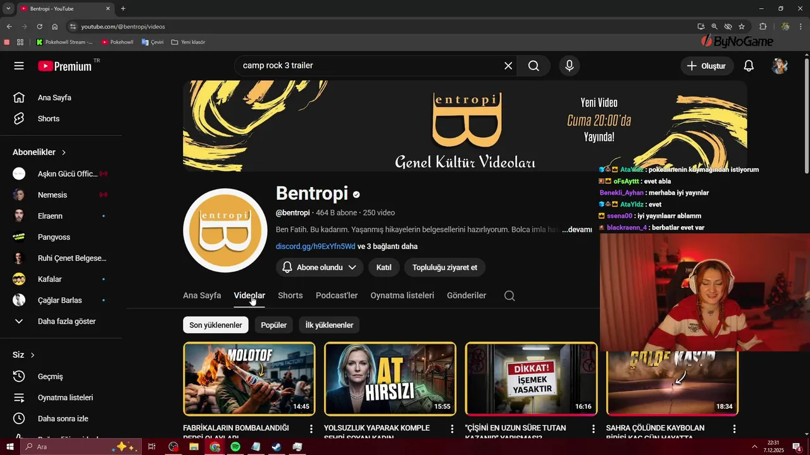
Task: Open Chrome three-dot menu
Action: point(801,27)
